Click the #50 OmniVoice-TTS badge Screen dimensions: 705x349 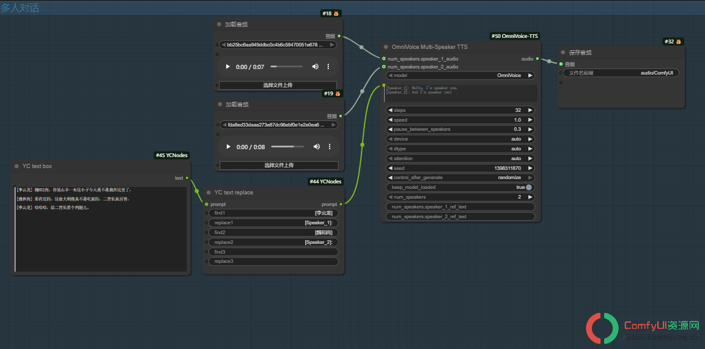point(515,36)
